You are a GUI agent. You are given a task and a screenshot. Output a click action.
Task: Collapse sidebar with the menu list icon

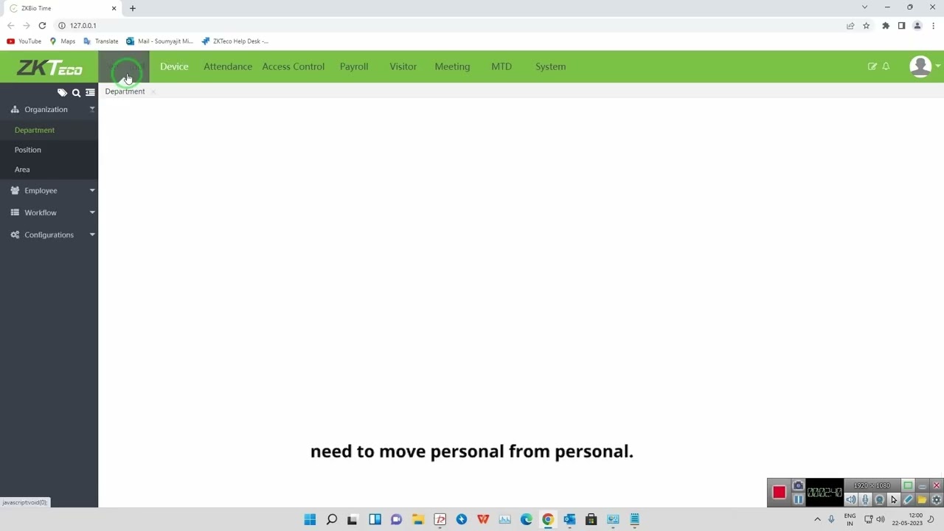90,93
